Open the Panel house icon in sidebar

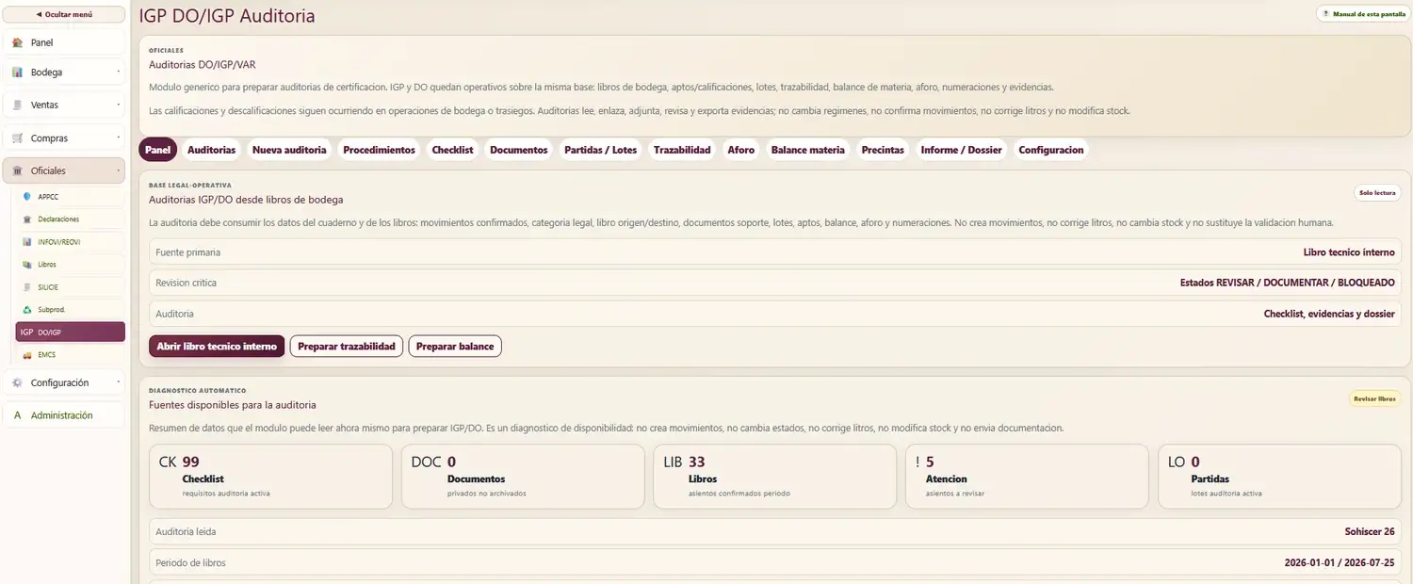pos(17,42)
